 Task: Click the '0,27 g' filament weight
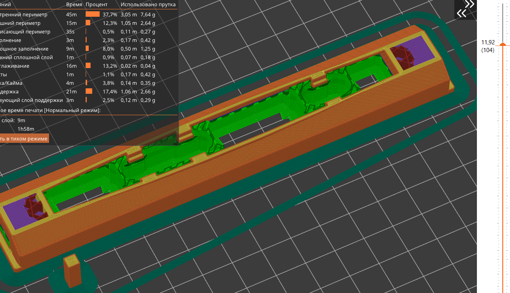click(x=148, y=32)
